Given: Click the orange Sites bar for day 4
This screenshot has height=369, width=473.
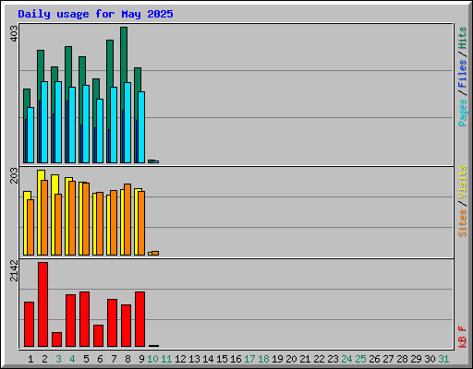Looking at the screenshot, I should click(x=72, y=218).
